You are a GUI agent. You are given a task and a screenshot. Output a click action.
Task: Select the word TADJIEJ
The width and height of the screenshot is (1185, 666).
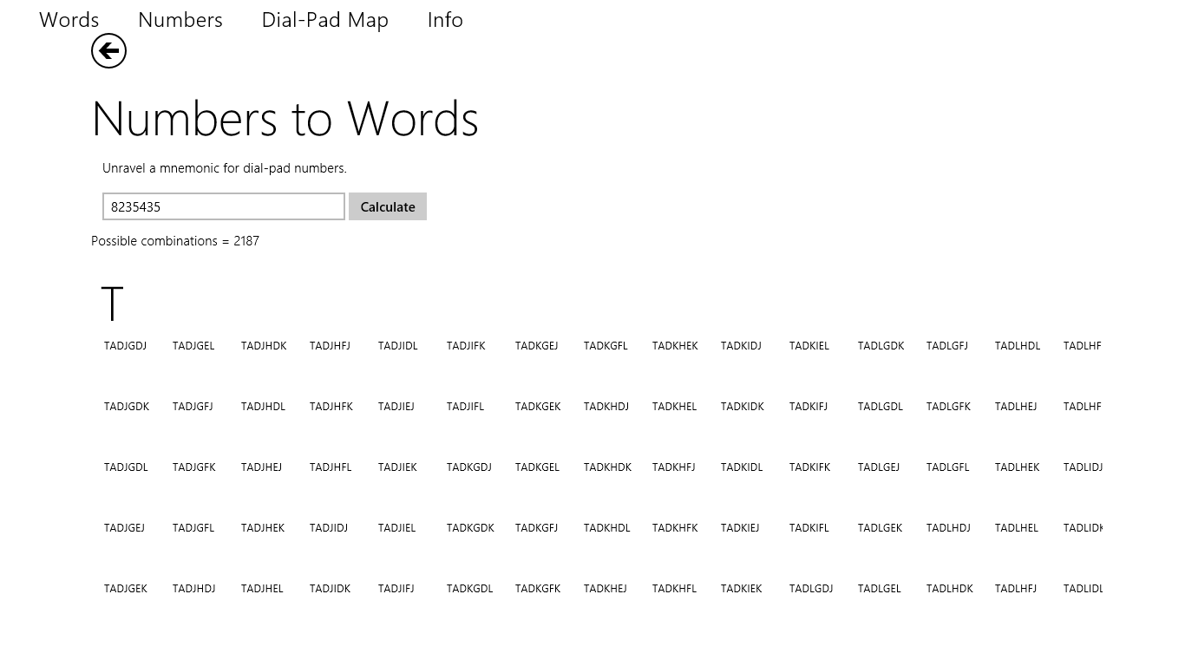pos(396,407)
